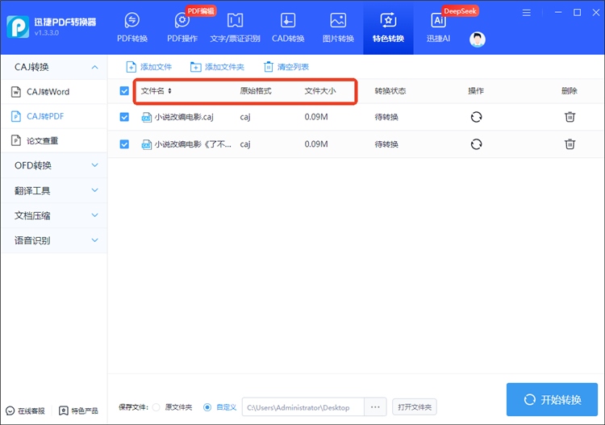Click the save path input field
The height and width of the screenshot is (425, 605).
(302, 407)
